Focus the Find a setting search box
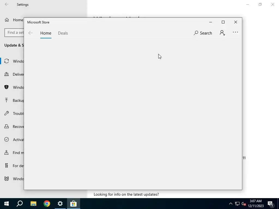This screenshot has height=209, width=279. [x=14, y=33]
